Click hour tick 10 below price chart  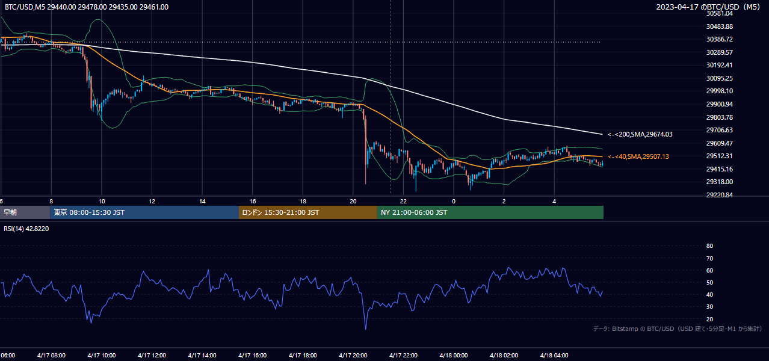pos(102,201)
